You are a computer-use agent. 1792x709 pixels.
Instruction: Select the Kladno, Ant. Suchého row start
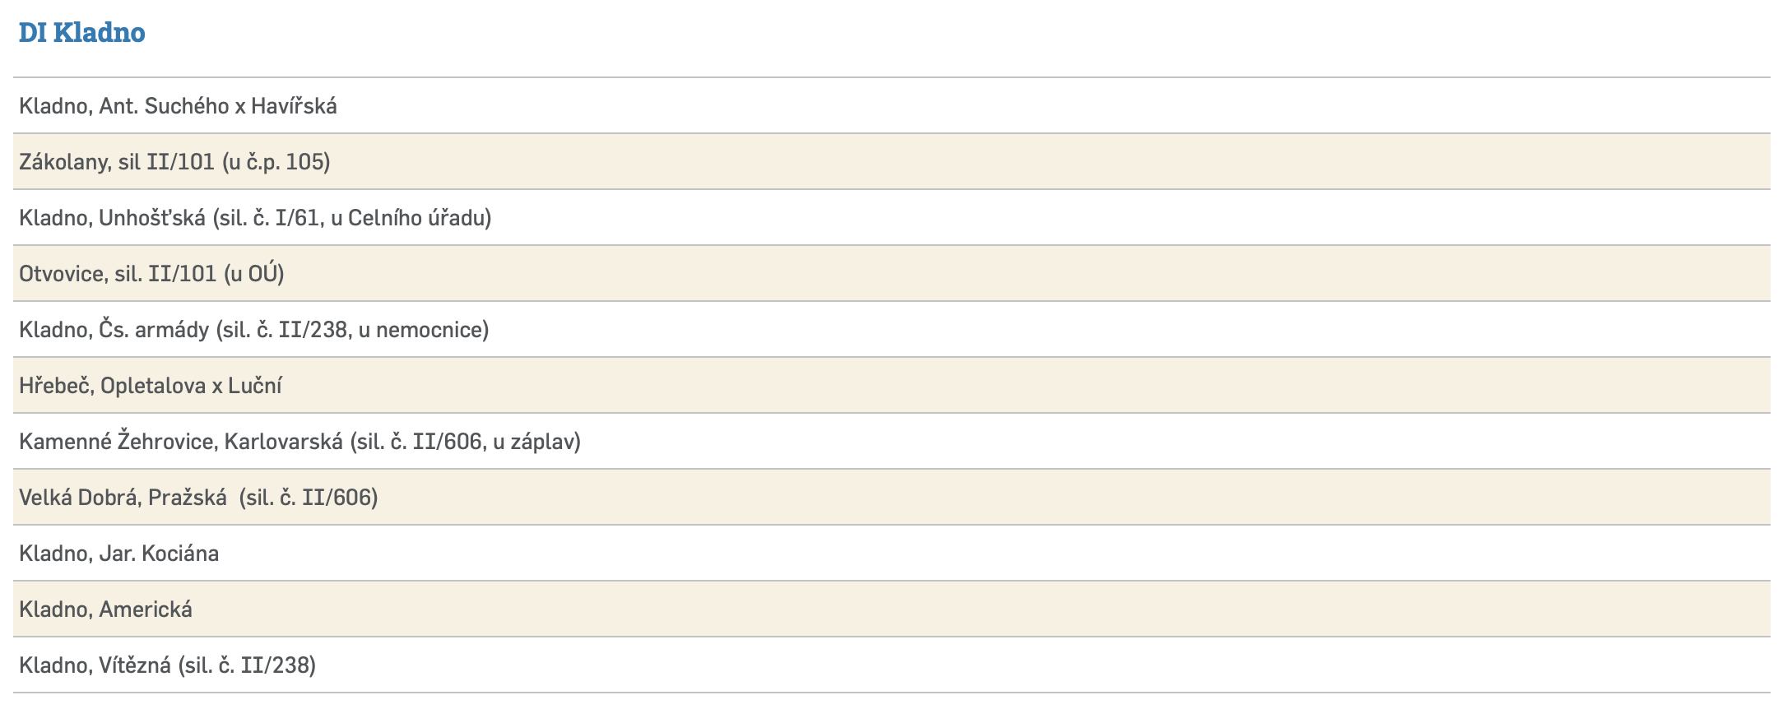(x=123, y=106)
